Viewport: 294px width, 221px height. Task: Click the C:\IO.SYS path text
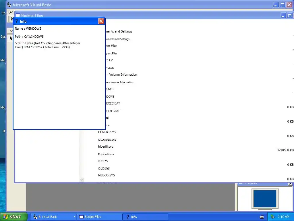104,168
